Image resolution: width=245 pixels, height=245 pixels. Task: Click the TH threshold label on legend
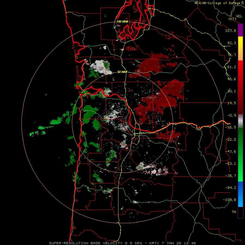[x=234, y=212]
